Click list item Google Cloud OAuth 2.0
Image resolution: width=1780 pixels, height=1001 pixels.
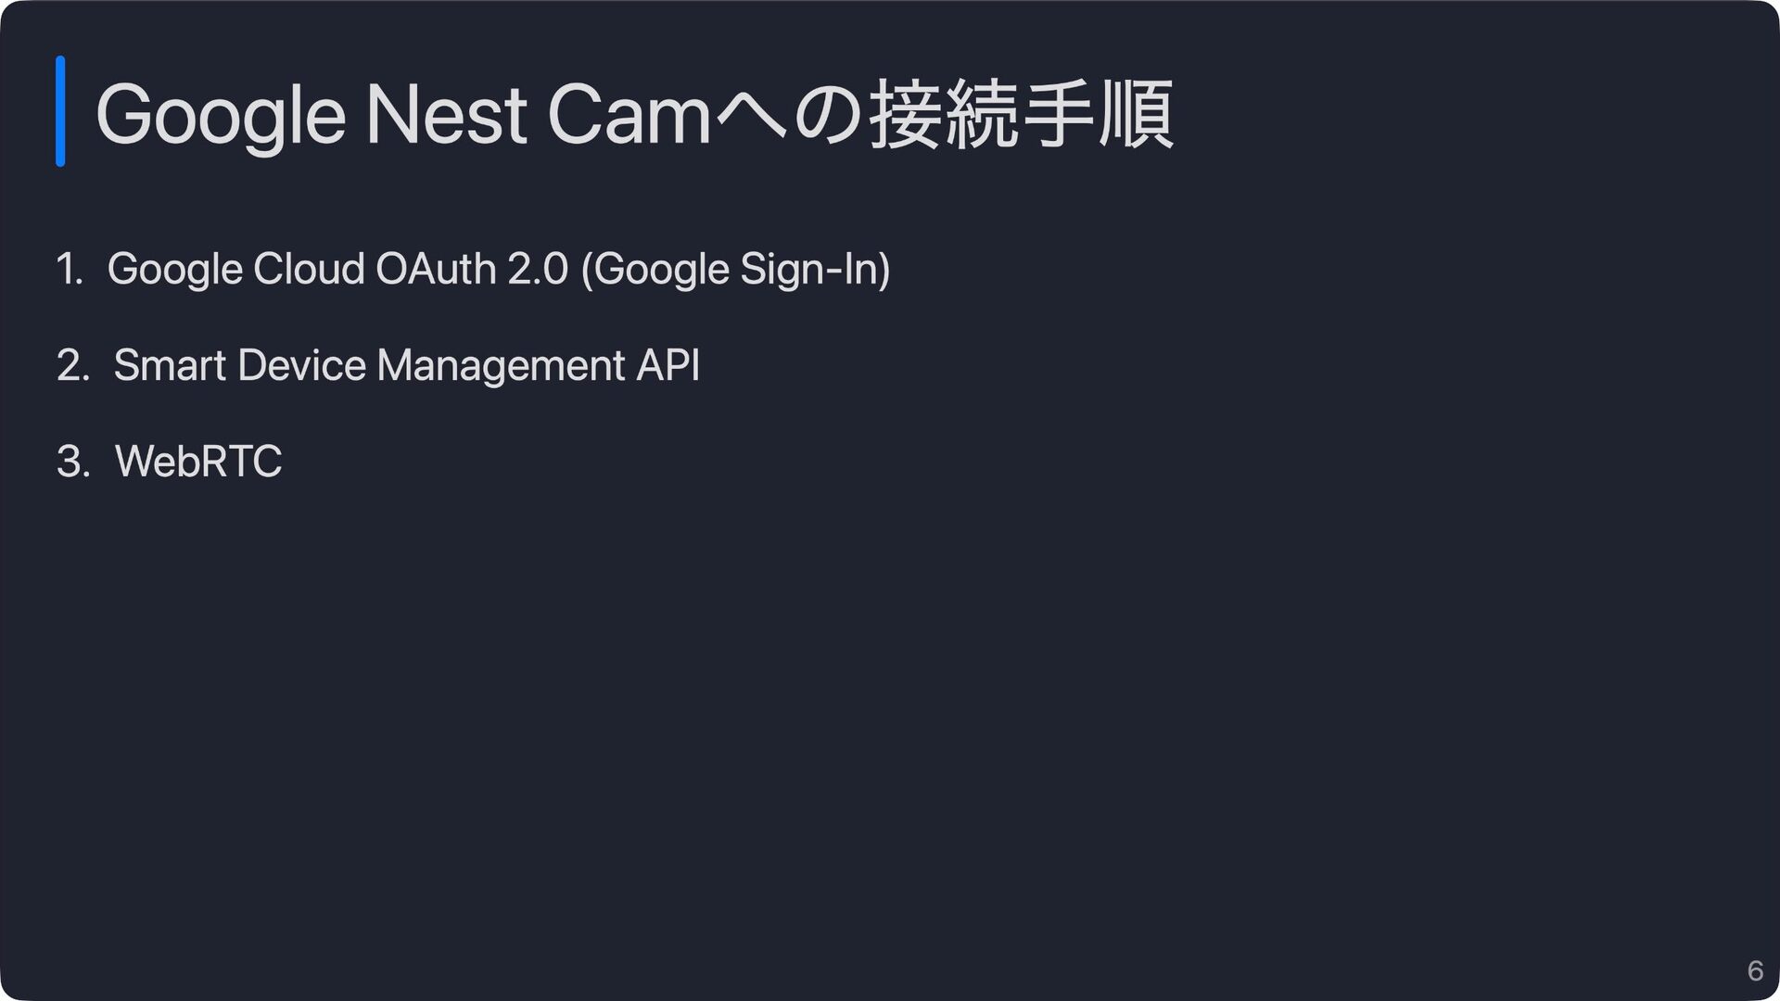[x=337, y=270]
